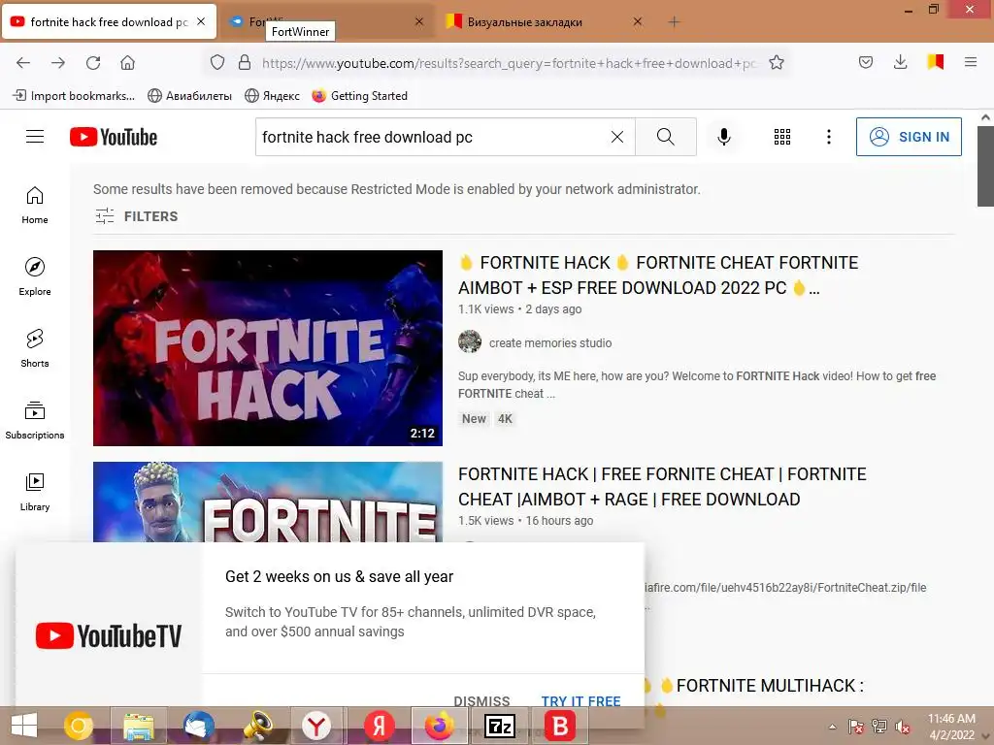This screenshot has height=745, width=994.
Task: Open the Windows Start button
Action: coord(23,726)
